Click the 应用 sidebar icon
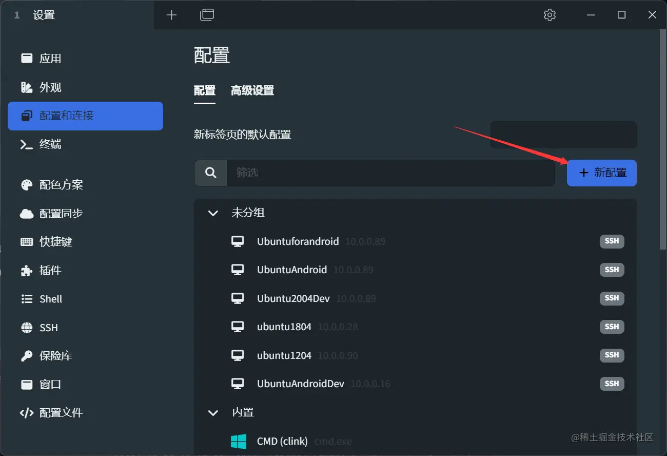This screenshot has width=667, height=456. pos(27,58)
